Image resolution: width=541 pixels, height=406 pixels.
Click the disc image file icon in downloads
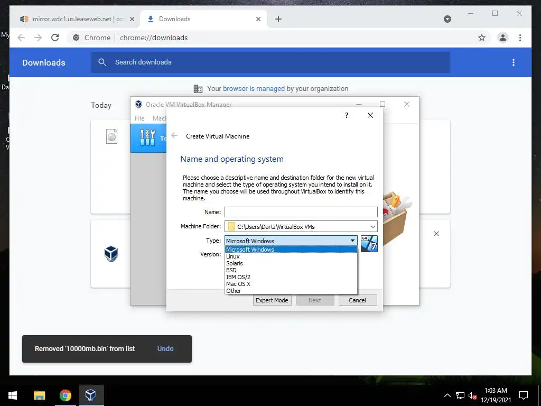pyautogui.click(x=112, y=136)
